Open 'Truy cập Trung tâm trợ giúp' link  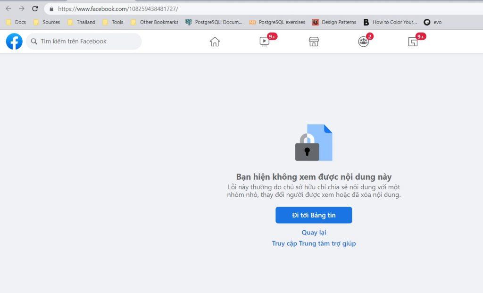314,243
